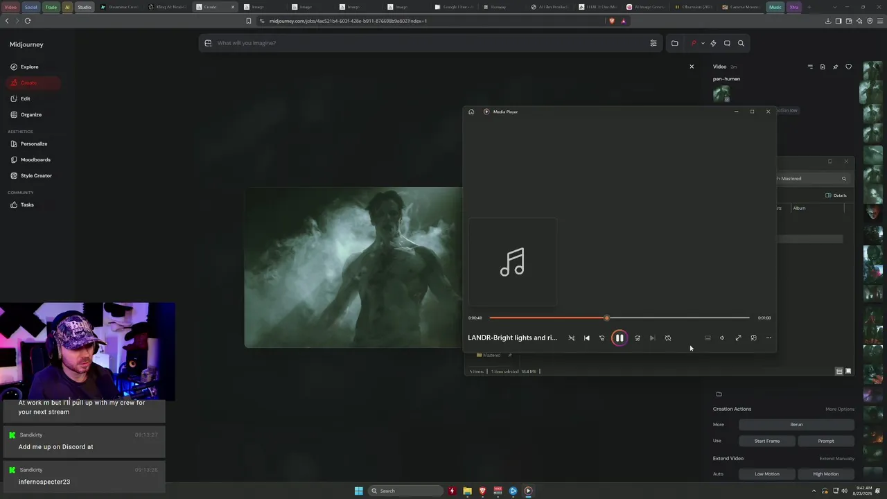Toggle shuffle in Media Player
This screenshot has width=887, height=499.
(x=572, y=338)
